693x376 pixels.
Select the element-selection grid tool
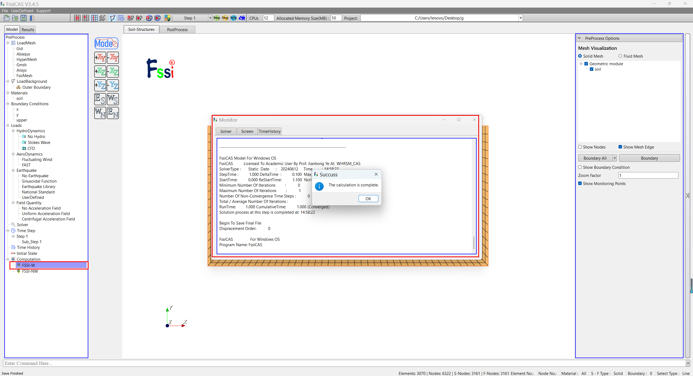[77, 18]
